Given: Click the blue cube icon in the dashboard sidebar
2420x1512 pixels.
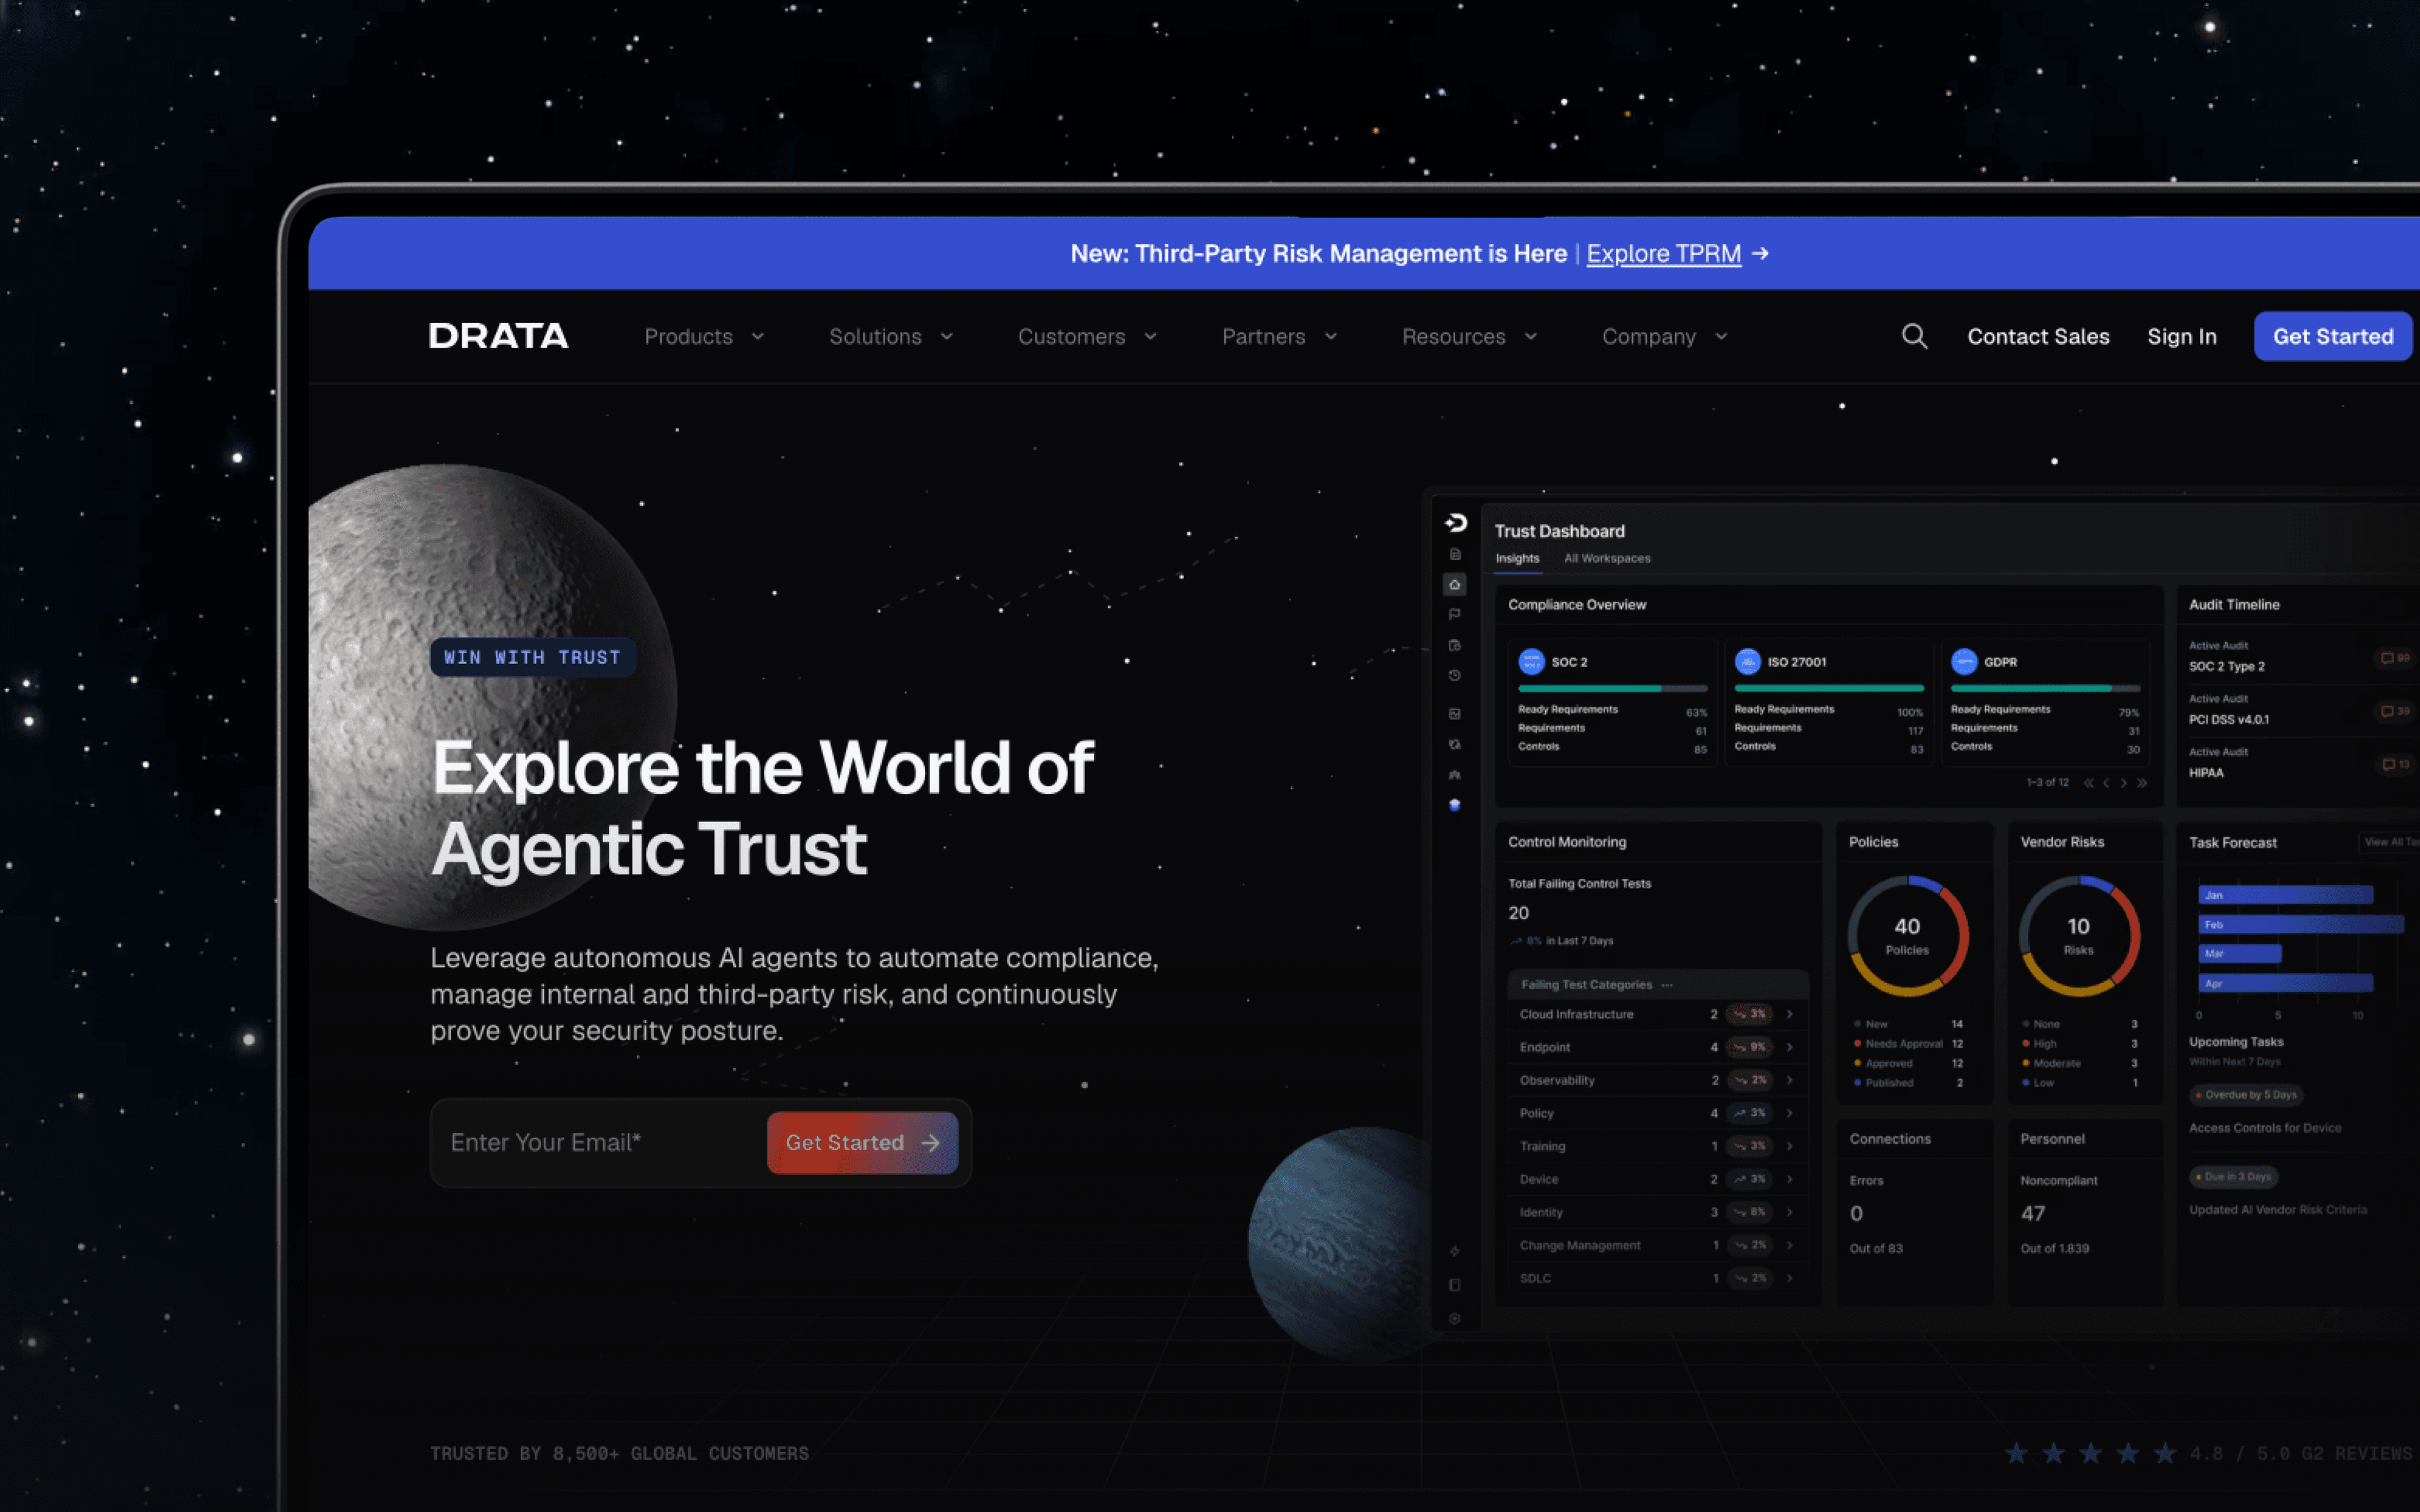Looking at the screenshot, I should click(1455, 805).
